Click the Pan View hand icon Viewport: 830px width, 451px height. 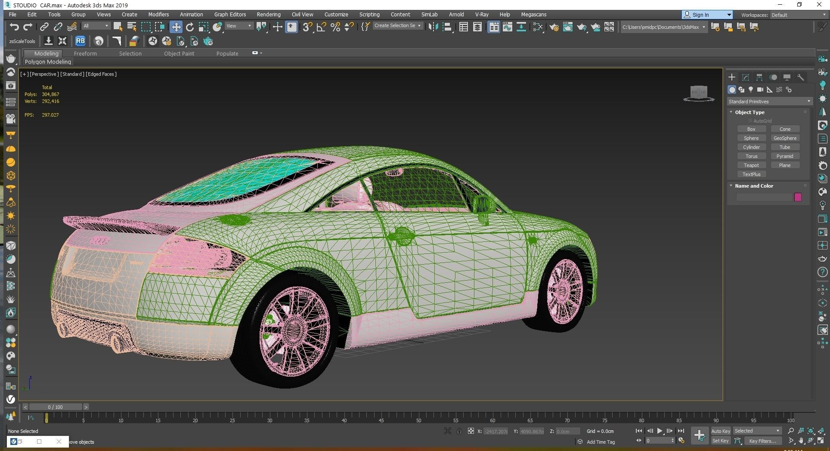click(x=801, y=441)
